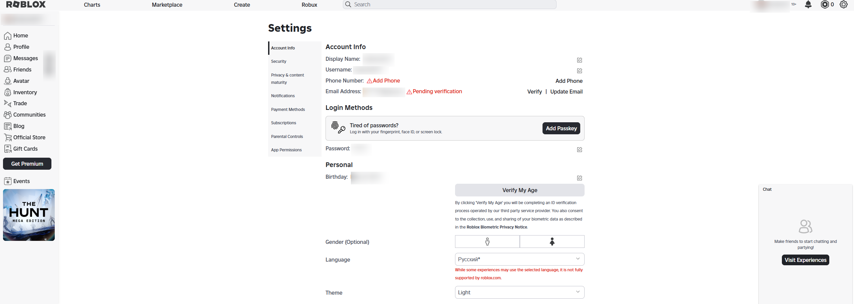Edit the Birthday
Image resolution: width=854 pixels, height=304 pixels.
point(579,178)
